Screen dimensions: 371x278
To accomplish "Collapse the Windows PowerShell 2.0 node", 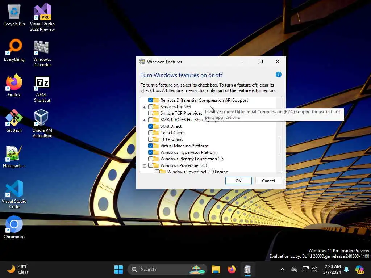I will (144, 166).
